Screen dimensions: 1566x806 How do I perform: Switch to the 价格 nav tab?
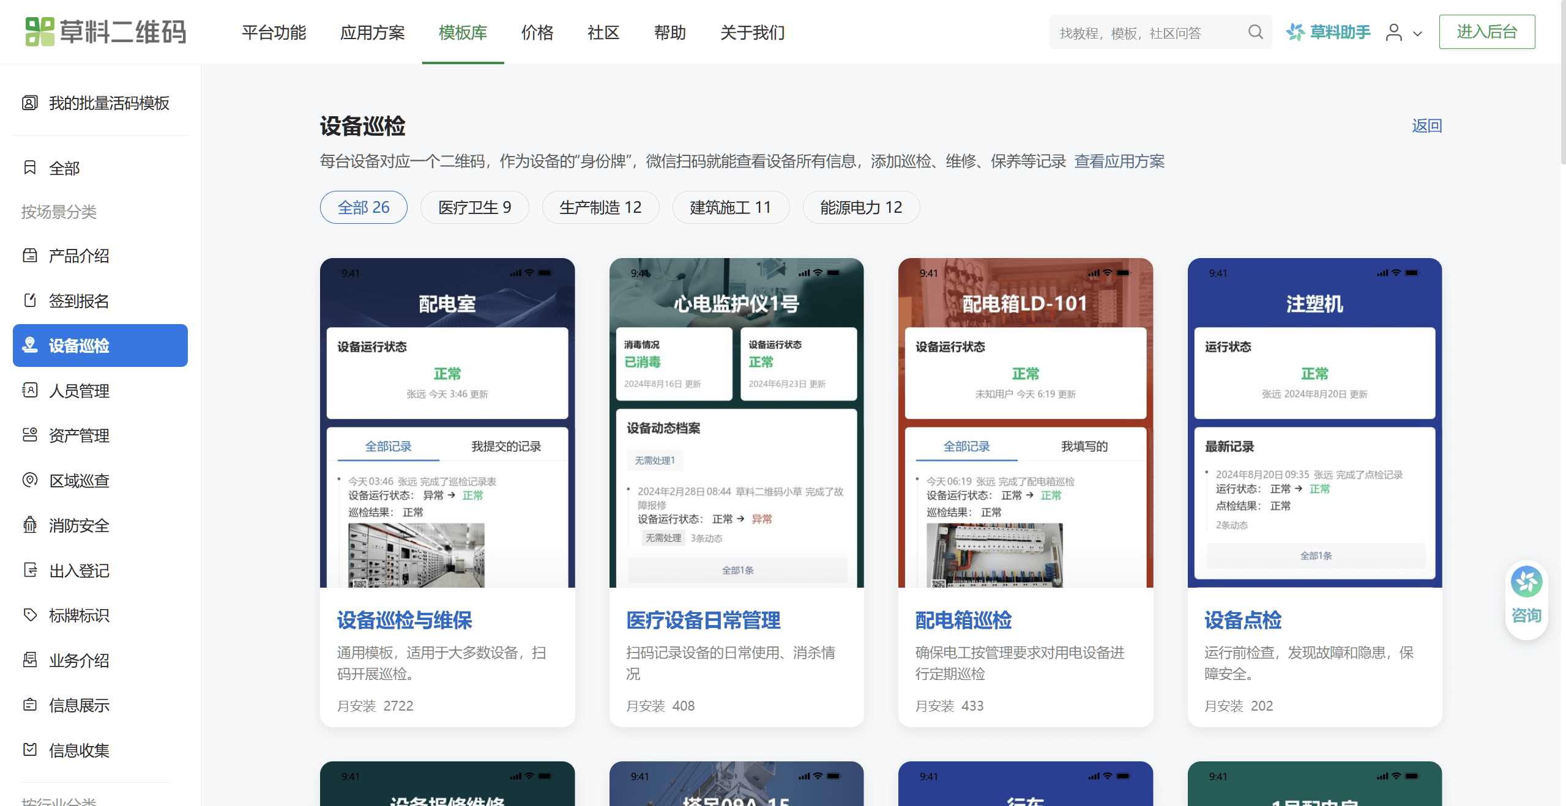(x=537, y=32)
